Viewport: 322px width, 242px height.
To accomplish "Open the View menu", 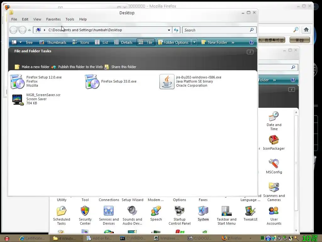I will (x=37, y=19).
